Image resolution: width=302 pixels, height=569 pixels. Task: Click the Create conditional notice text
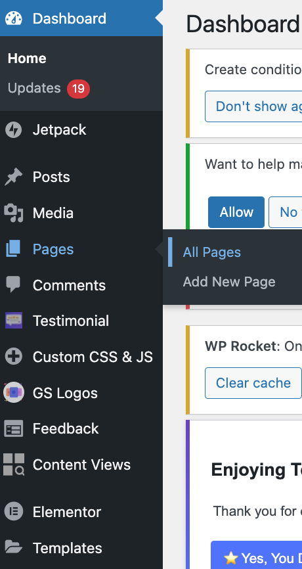pos(253,69)
